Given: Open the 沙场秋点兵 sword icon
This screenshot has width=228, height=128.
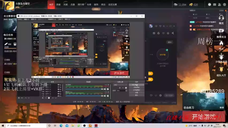Looking at the screenshot, I should click(221, 56).
